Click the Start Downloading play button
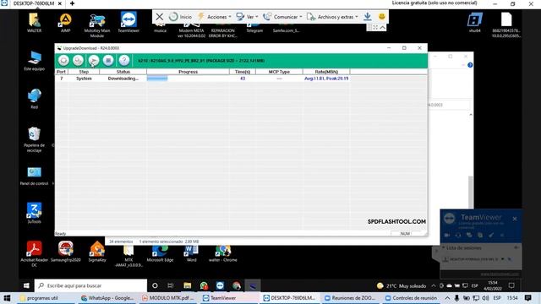Image resolution: width=541 pixels, height=304 pixels. tap(94, 61)
